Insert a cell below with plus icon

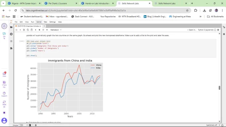tap(20, 30)
